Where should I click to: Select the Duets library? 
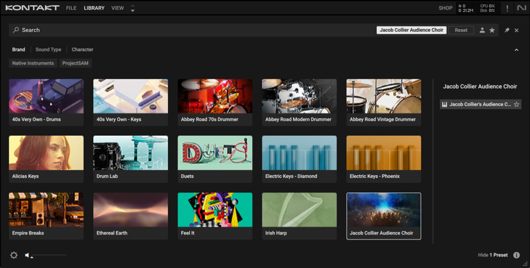(215, 159)
